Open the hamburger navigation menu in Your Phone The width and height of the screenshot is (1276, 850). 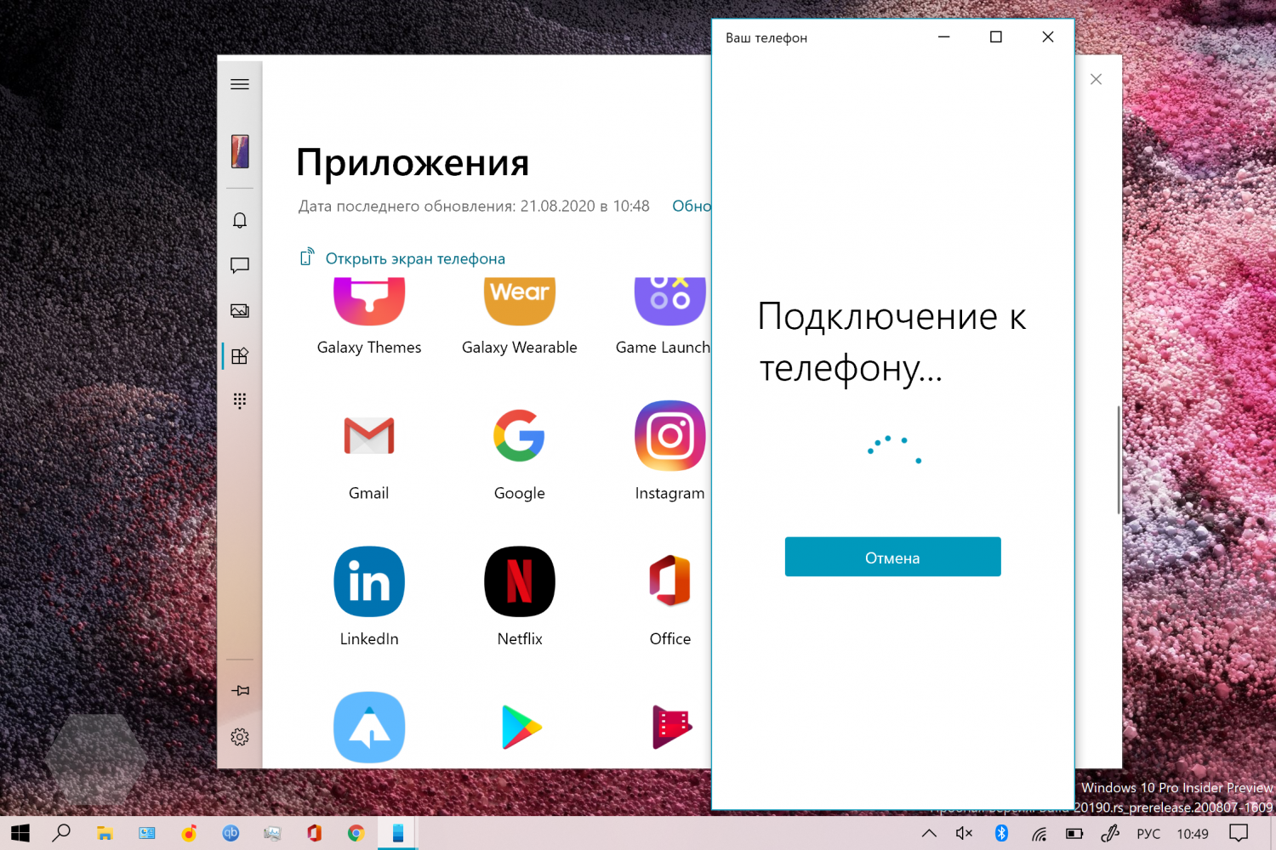(240, 84)
